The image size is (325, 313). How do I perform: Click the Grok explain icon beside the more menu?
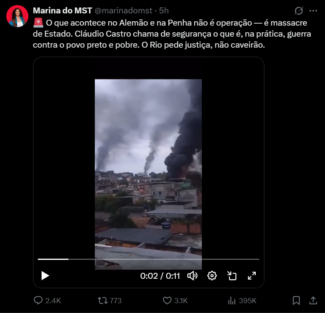pos(299,11)
